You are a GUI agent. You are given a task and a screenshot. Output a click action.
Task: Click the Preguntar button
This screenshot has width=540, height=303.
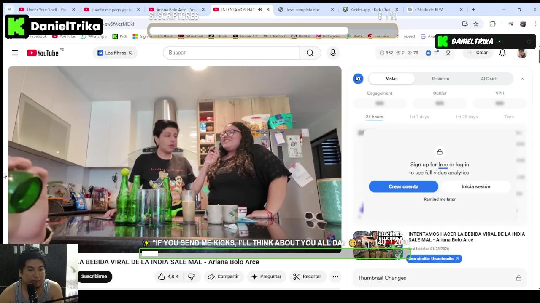(x=266, y=276)
